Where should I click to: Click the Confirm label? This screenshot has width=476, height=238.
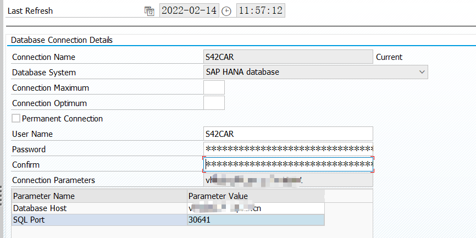26,165
